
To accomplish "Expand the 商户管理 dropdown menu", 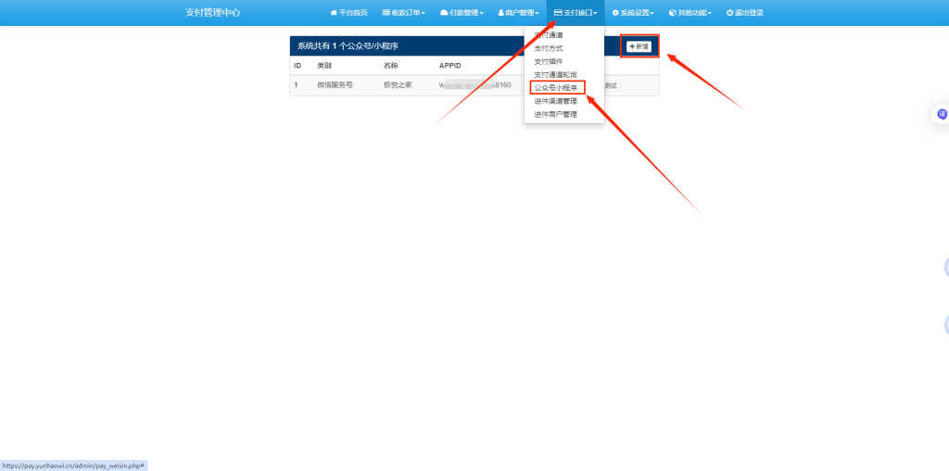I will click(x=518, y=13).
